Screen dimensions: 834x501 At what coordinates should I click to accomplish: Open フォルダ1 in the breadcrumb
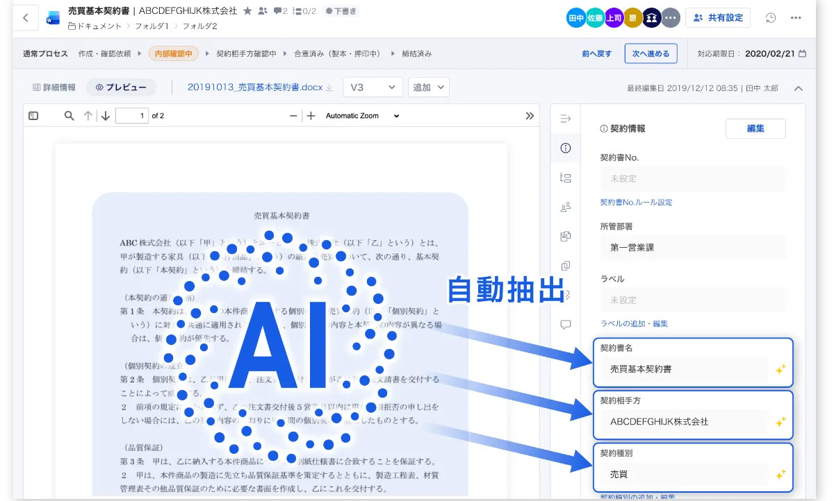(152, 26)
